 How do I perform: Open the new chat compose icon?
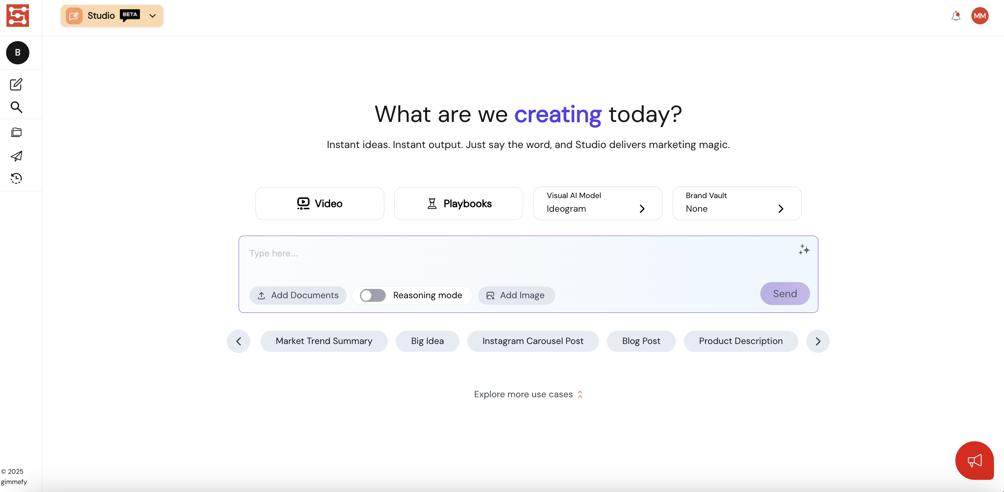coord(16,84)
